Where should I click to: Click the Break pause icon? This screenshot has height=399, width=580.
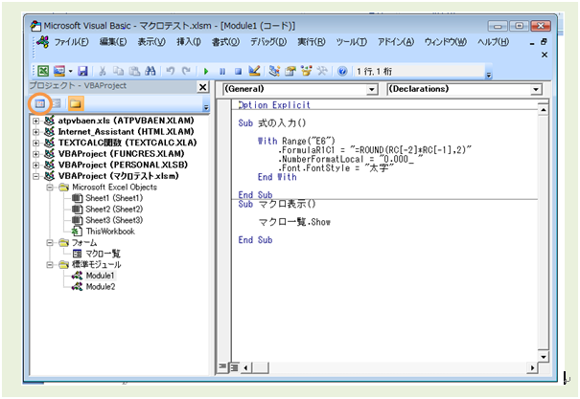(222, 71)
